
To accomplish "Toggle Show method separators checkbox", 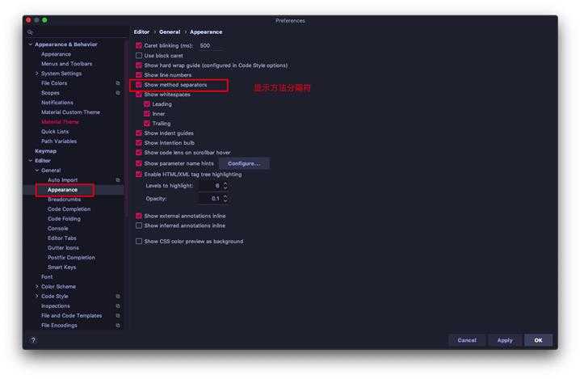I will 139,85.
